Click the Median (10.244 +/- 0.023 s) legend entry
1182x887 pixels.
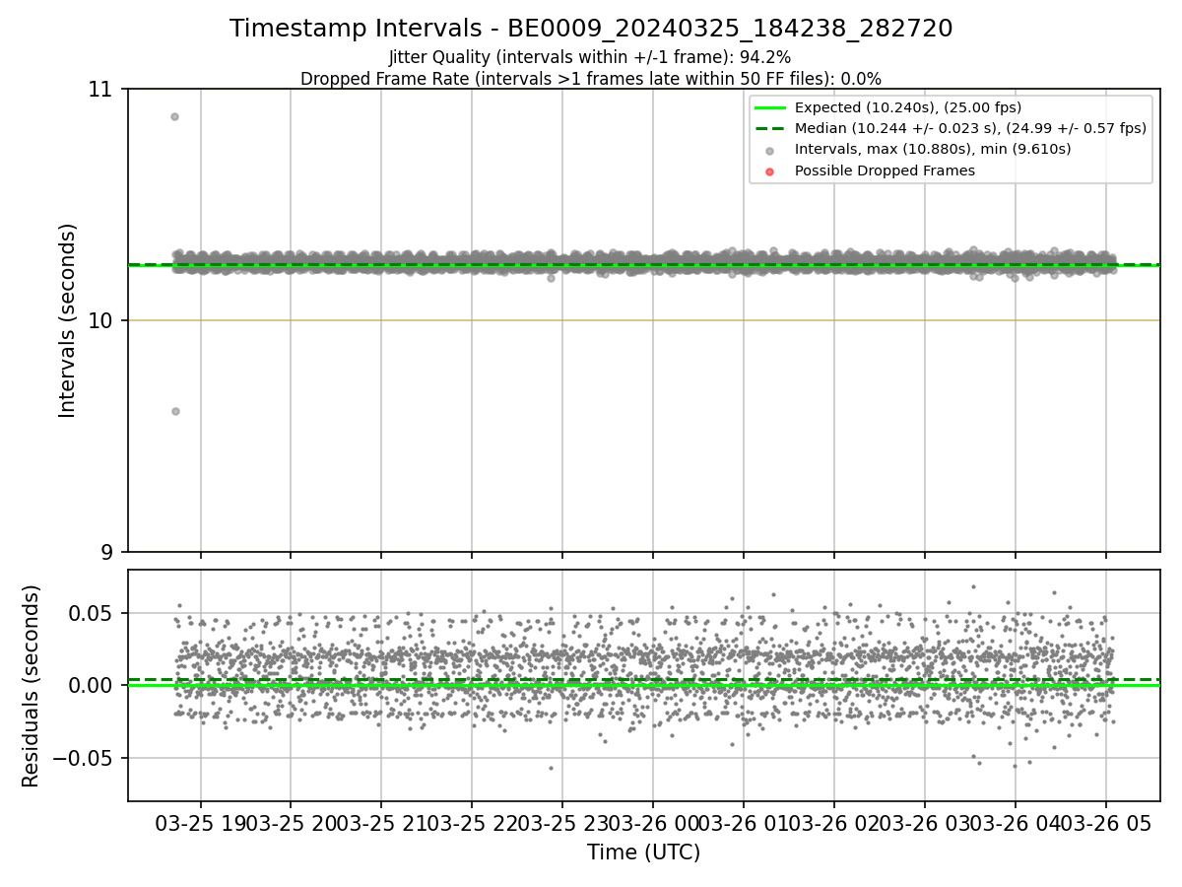tap(970, 128)
